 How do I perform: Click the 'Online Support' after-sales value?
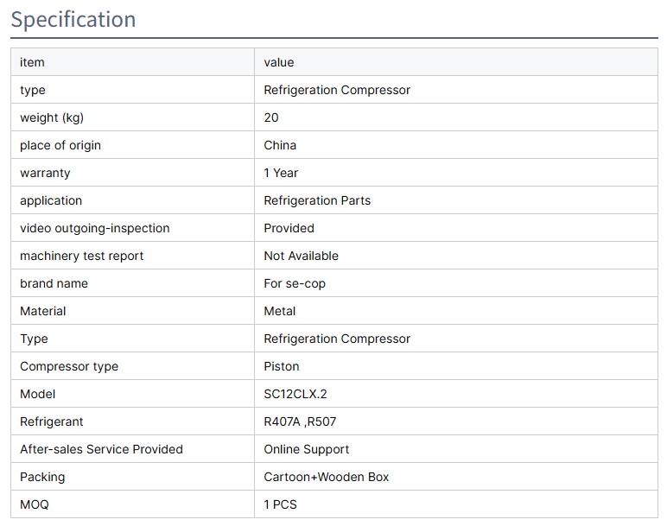[307, 449]
